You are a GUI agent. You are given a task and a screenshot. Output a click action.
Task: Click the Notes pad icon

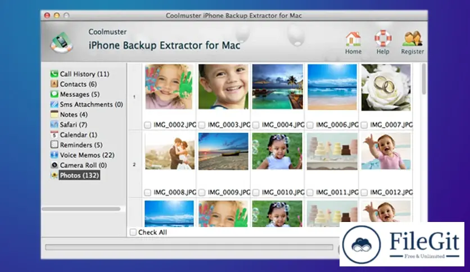point(55,115)
